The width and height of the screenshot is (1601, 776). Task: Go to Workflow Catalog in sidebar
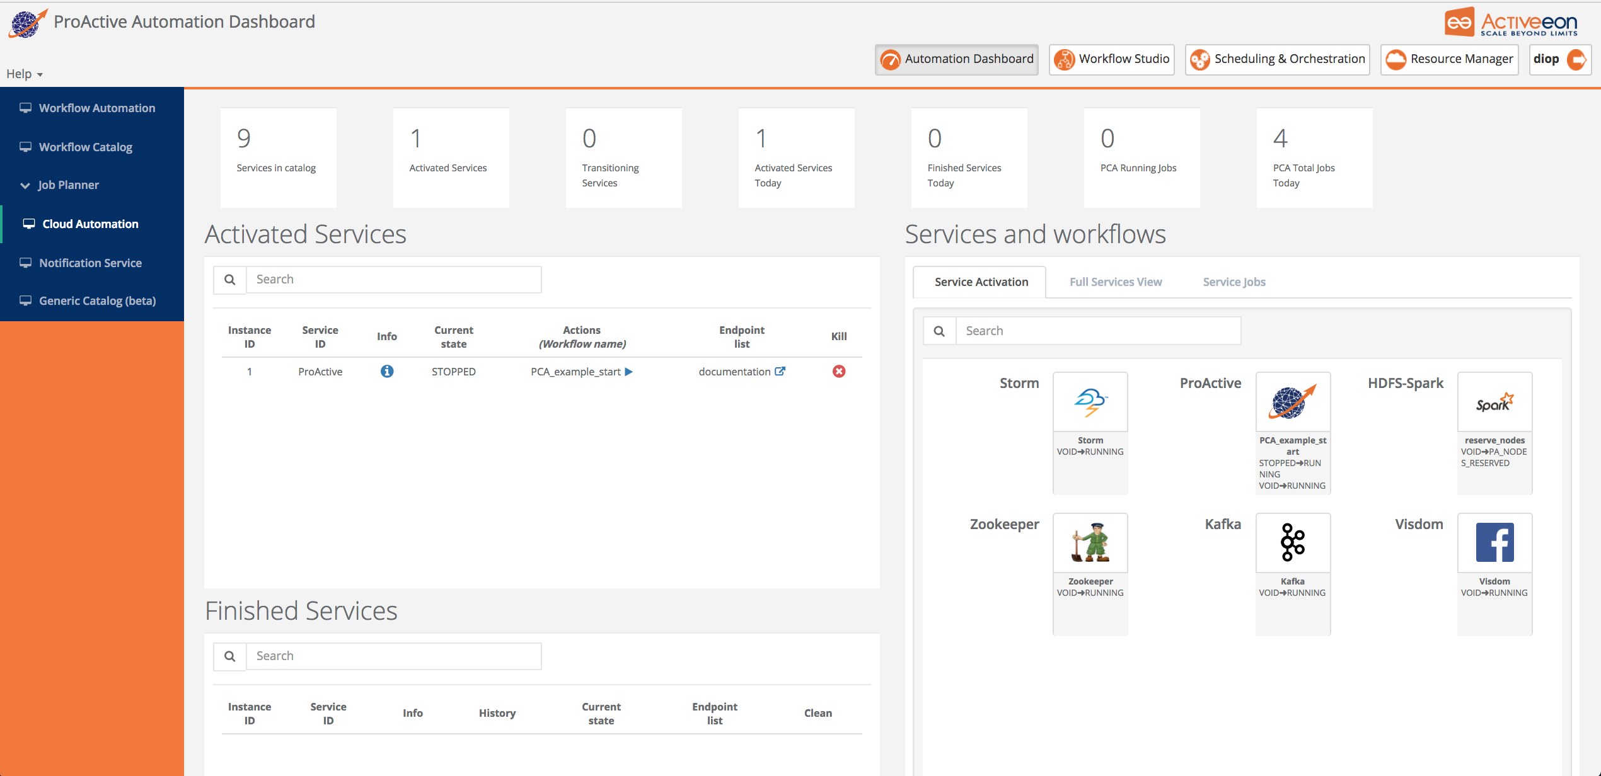[x=92, y=147]
